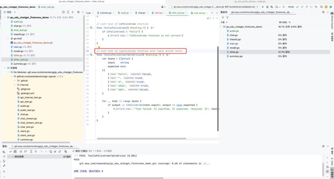
Task: Toggle show passed tests checkmark
Action: point(11,151)
